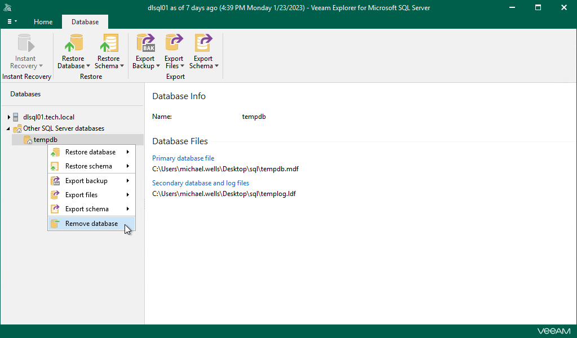This screenshot has height=338, width=577.
Task: Expand the Restore database submenu arrow
Action: 128,152
